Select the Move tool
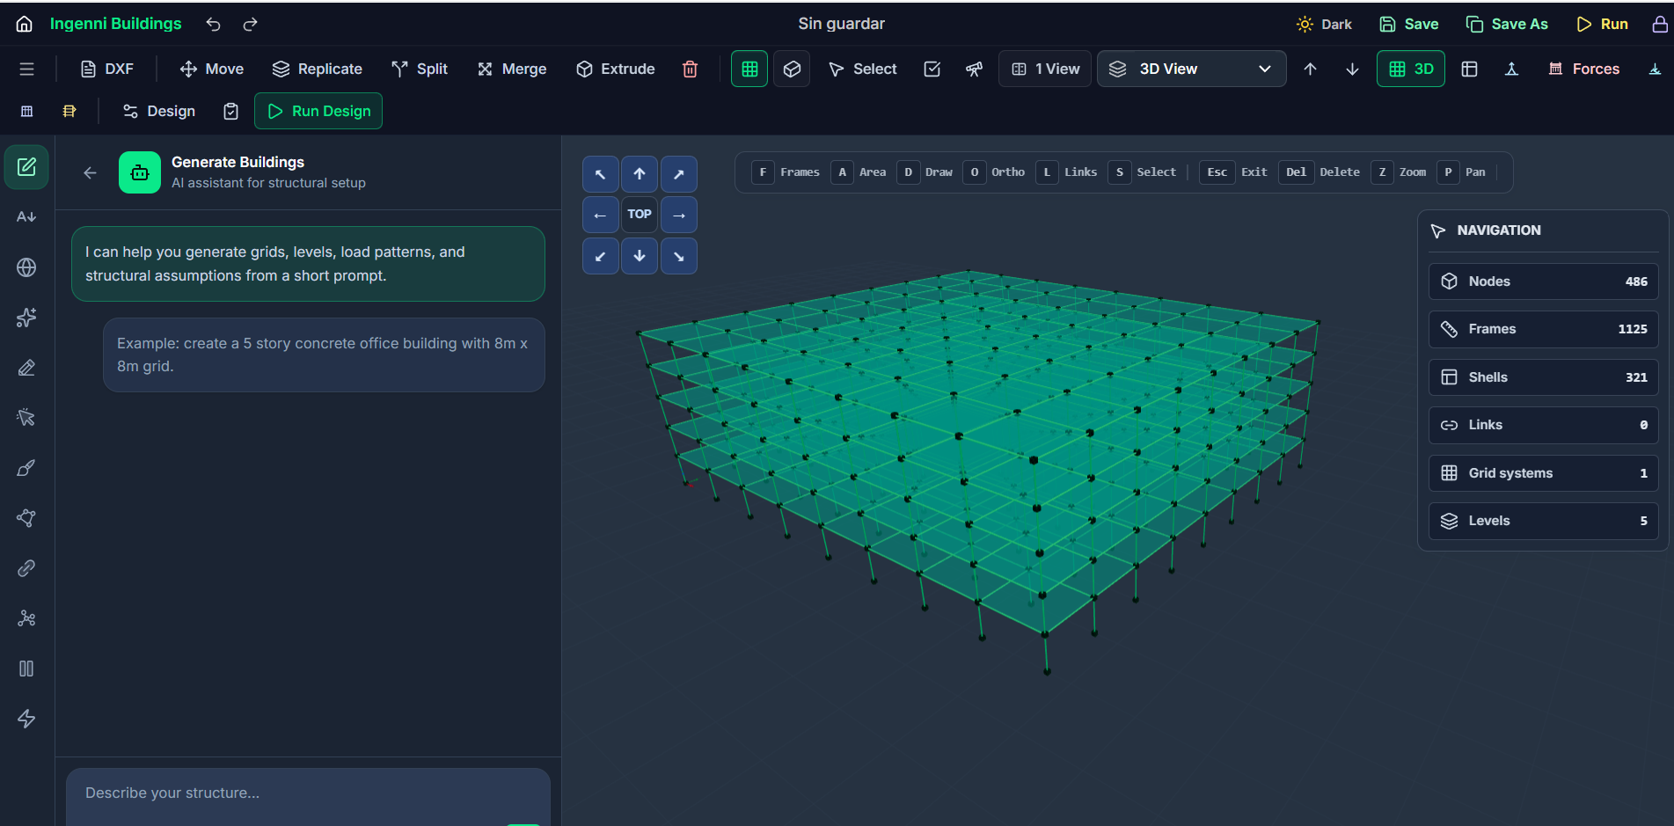The width and height of the screenshot is (1674, 826). pos(212,69)
